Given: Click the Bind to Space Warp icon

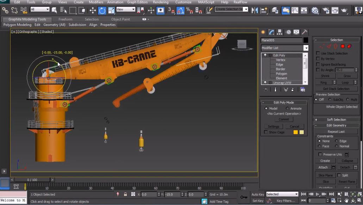Looking at the screenshot, I should click(24, 10).
